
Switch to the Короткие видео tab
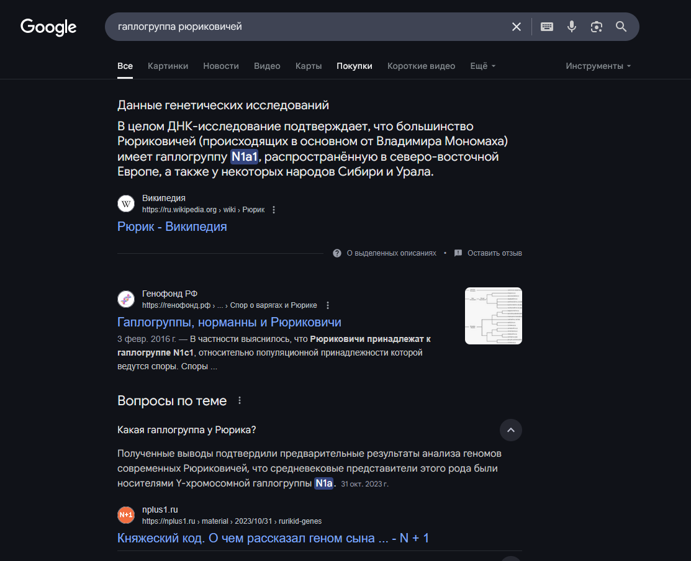point(422,66)
